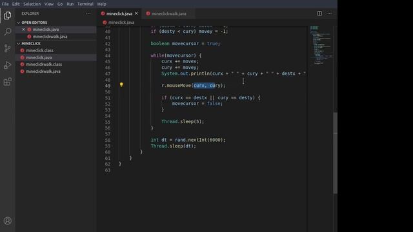Open the Help menu

[x=102, y=4]
